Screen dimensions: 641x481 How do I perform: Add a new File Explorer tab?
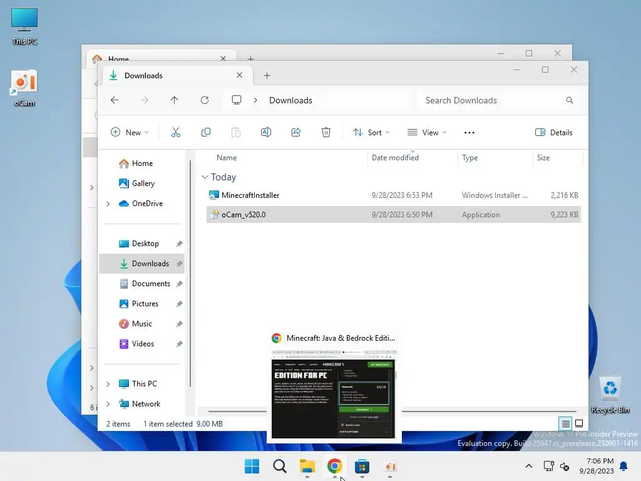point(267,76)
